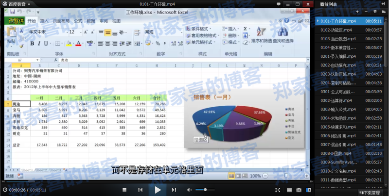Screen dimensions: 389x196
Task: Play 0311-数据类型.mp4 from the playlist
Action: 350,180
